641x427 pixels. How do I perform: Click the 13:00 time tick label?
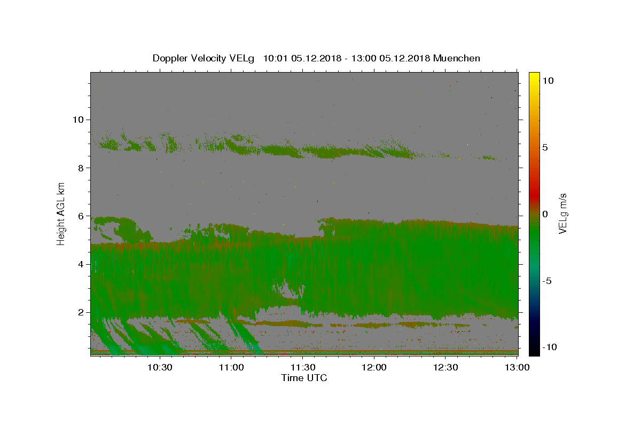point(517,367)
